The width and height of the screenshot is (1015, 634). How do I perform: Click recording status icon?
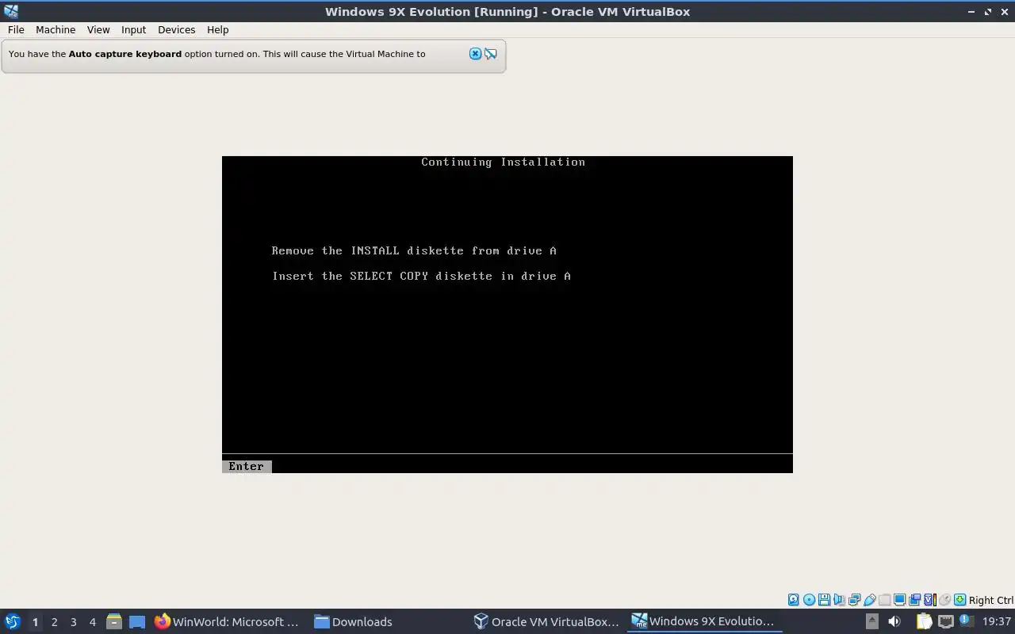[914, 600]
